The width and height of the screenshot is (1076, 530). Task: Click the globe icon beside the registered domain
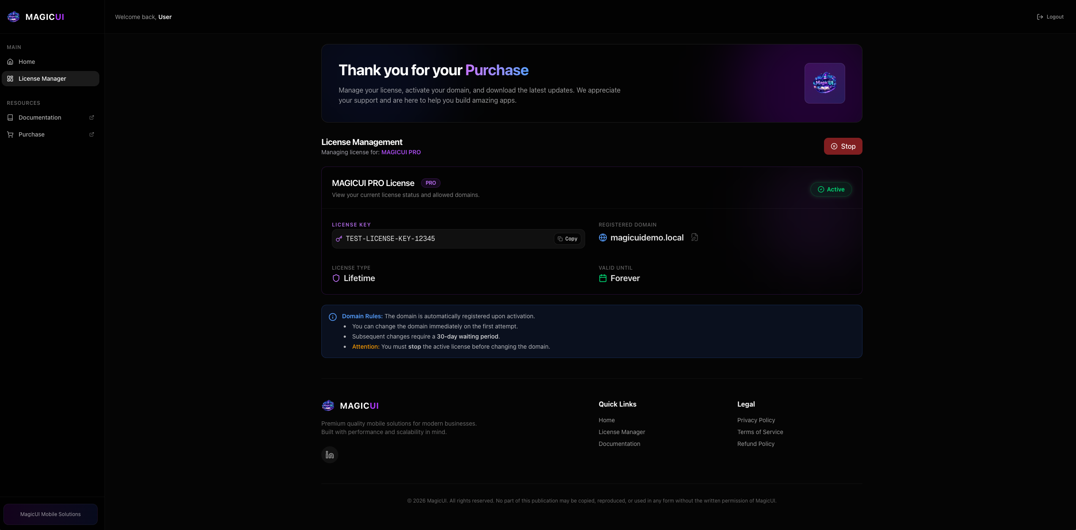[603, 238]
